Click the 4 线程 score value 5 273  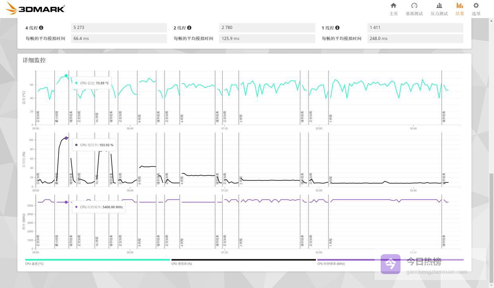click(x=119, y=27)
